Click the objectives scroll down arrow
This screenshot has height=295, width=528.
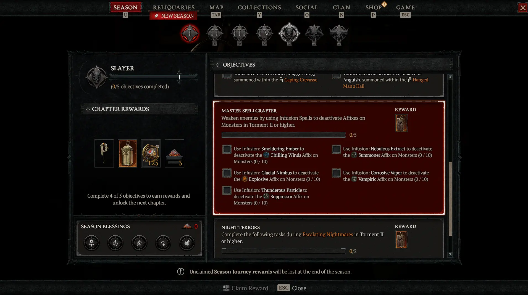pos(450,254)
